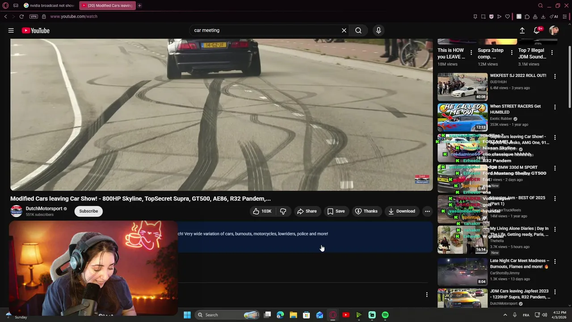Open the YouTube hamburger guide menu
Screen dimensions: 572x322
[x=11, y=30]
